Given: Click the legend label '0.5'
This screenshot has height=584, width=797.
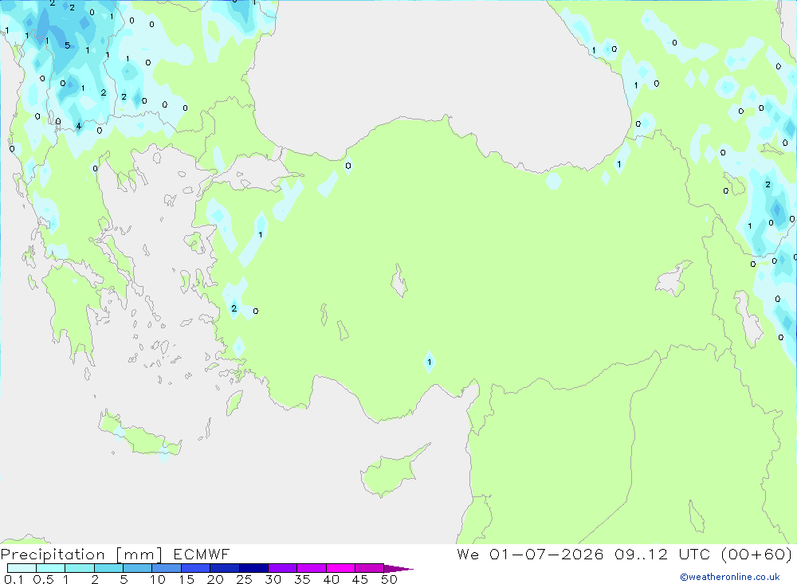Looking at the screenshot, I should 43,579.
